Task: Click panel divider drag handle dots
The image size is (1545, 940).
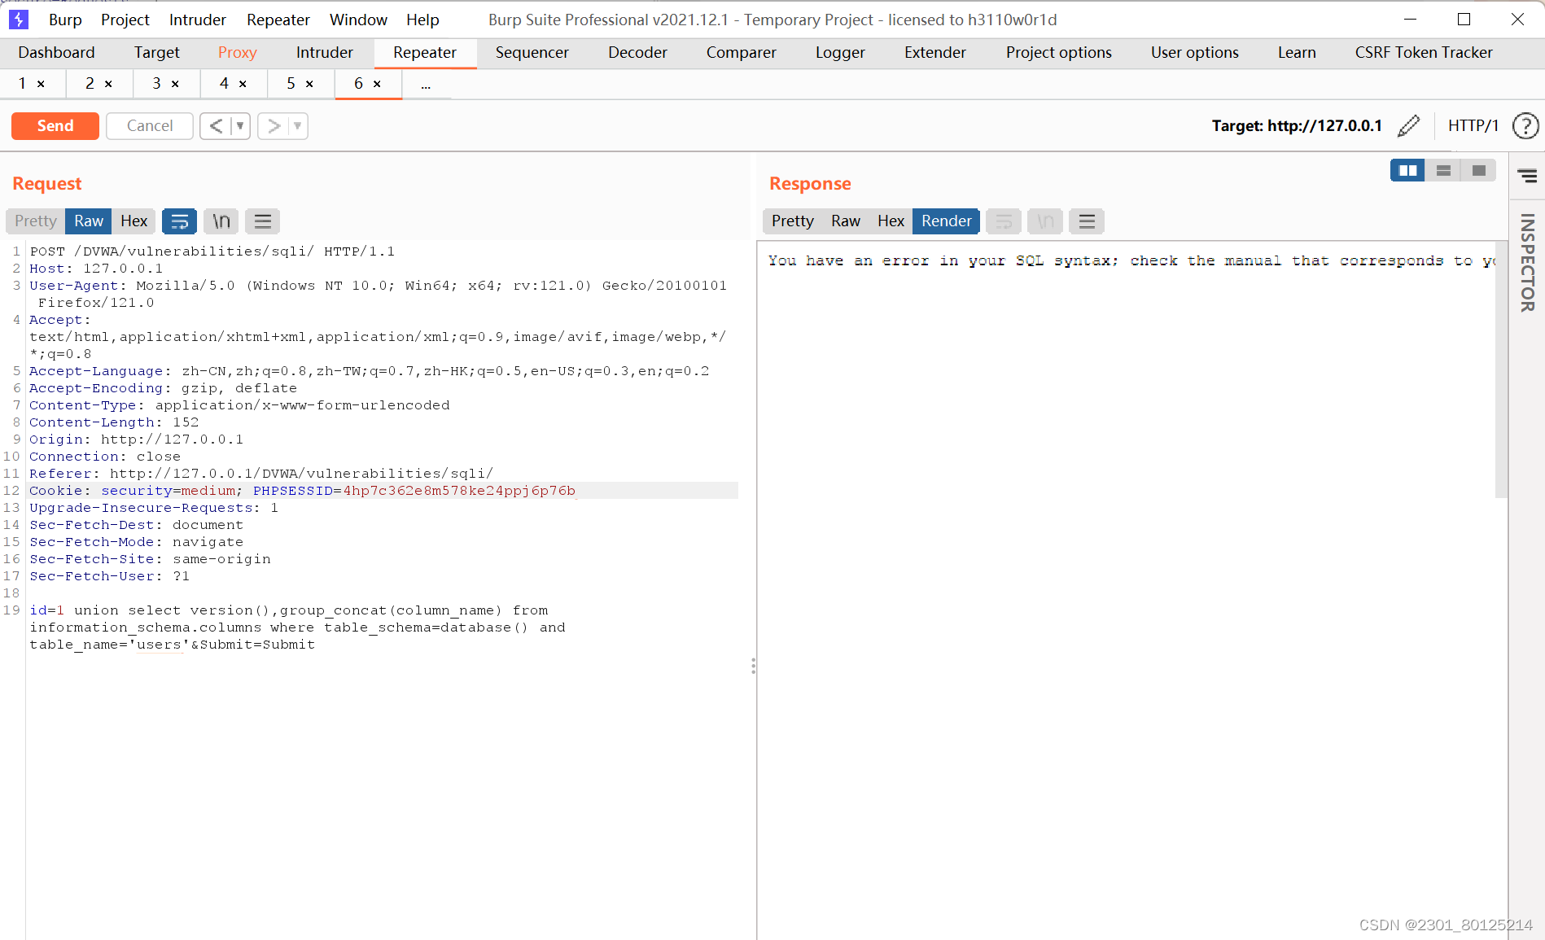Action: [753, 667]
